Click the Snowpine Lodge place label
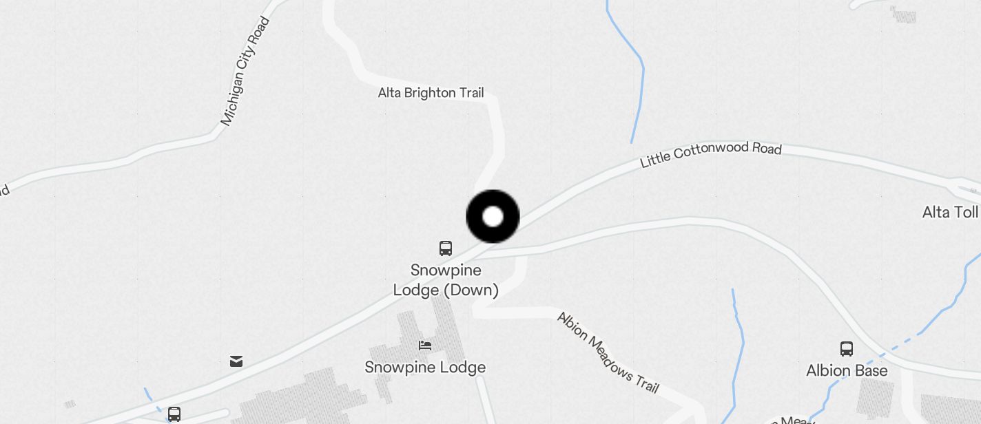 click(425, 367)
